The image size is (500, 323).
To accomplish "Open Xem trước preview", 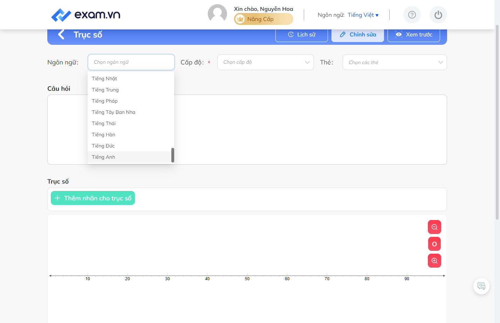I will point(414,35).
